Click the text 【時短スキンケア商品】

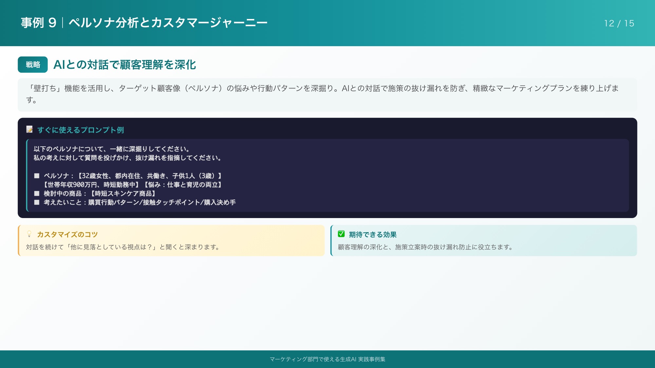(x=122, y=193)
